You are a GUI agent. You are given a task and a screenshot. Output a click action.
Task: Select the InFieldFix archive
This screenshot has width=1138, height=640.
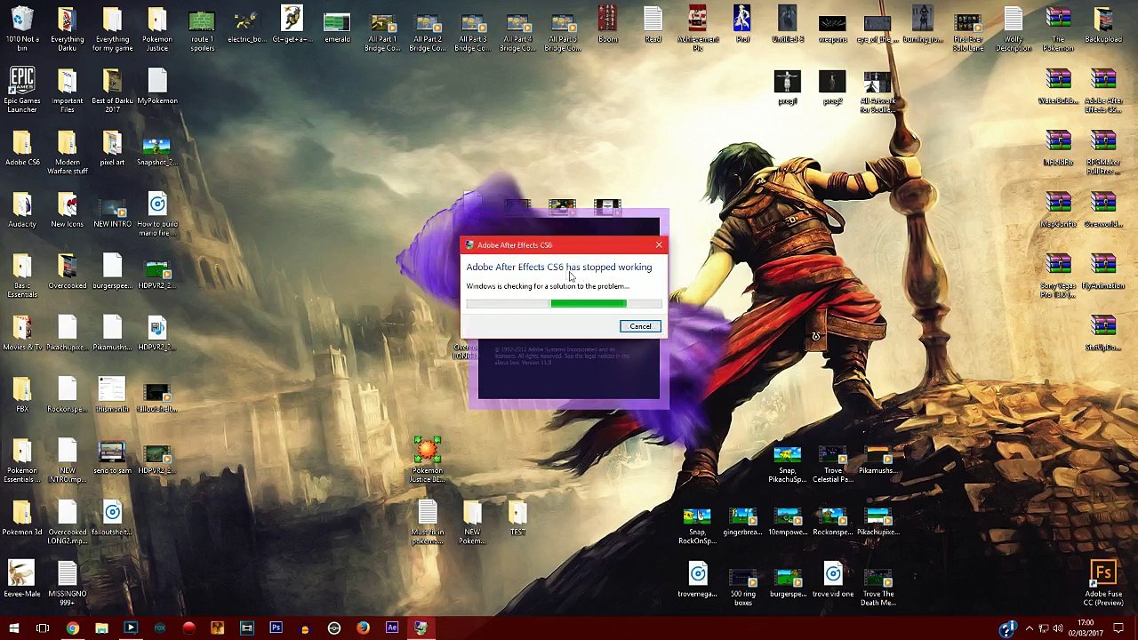tap(1058, 147)
